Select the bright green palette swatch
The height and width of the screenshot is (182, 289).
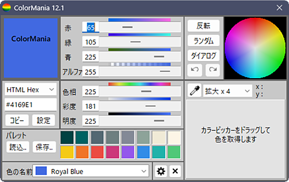point(174,152)
